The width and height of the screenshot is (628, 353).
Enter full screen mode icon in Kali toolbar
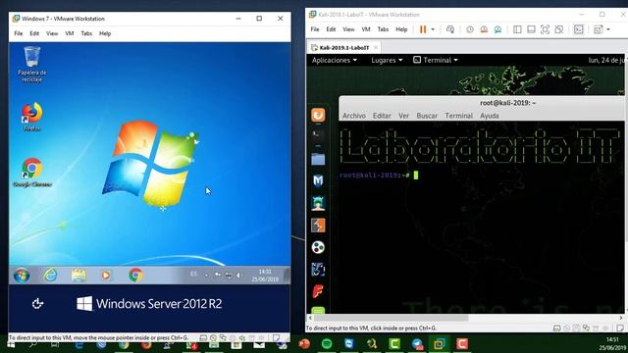point(546,29)
